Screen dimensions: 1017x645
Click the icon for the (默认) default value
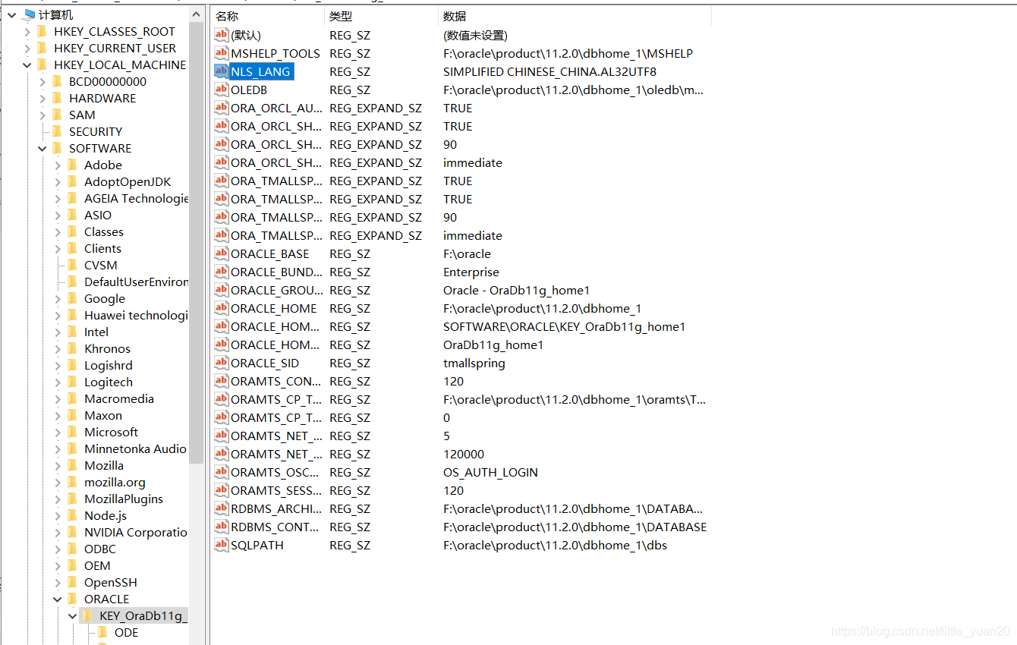pyautogui.click(x=222, y=35)
